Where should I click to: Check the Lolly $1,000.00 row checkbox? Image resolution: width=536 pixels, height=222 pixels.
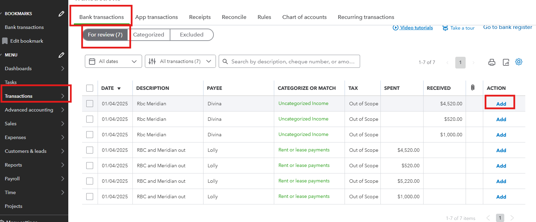pyautogui.click(x=90, y=197)
